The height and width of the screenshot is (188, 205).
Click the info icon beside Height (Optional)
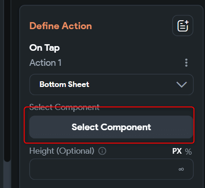click(102, 151)
